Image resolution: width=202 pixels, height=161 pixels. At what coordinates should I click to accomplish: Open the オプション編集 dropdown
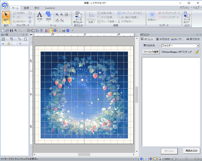91,18
